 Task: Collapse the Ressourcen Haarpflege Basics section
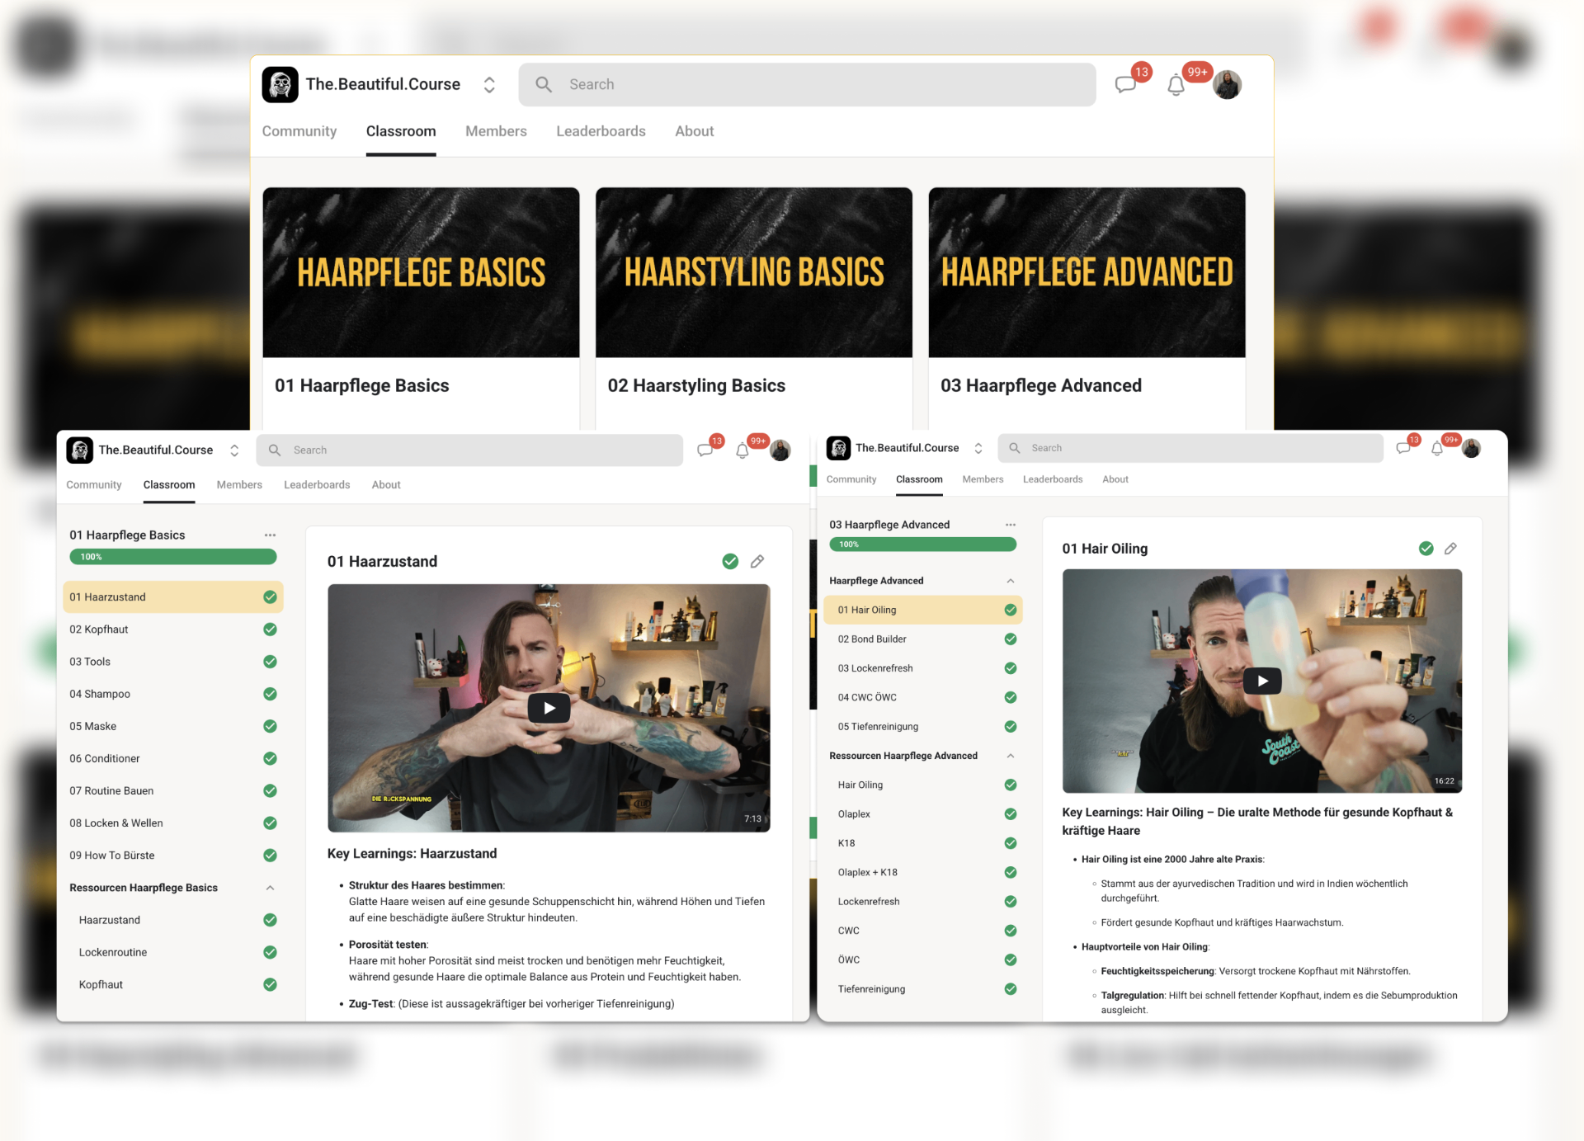click(x=270, y=888)
